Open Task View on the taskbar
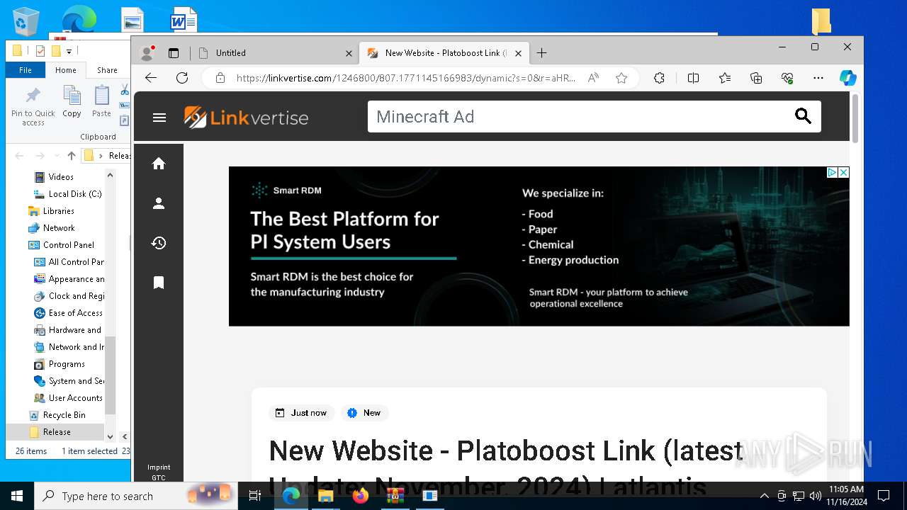This screenshot has height=510, width=907. (255, 496)
